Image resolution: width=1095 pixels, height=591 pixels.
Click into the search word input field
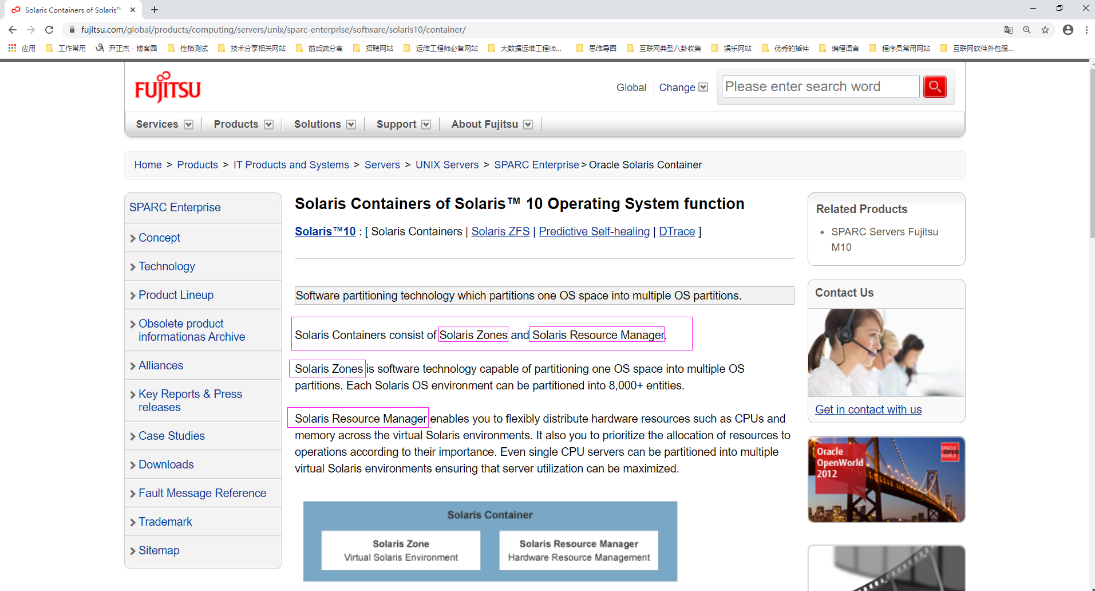tap(820, 86)
